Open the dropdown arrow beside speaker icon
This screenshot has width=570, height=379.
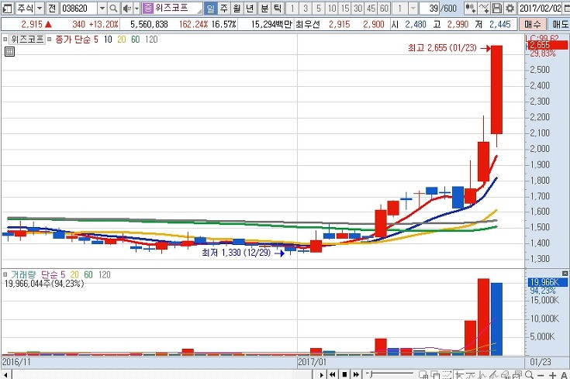coord(136,8)
